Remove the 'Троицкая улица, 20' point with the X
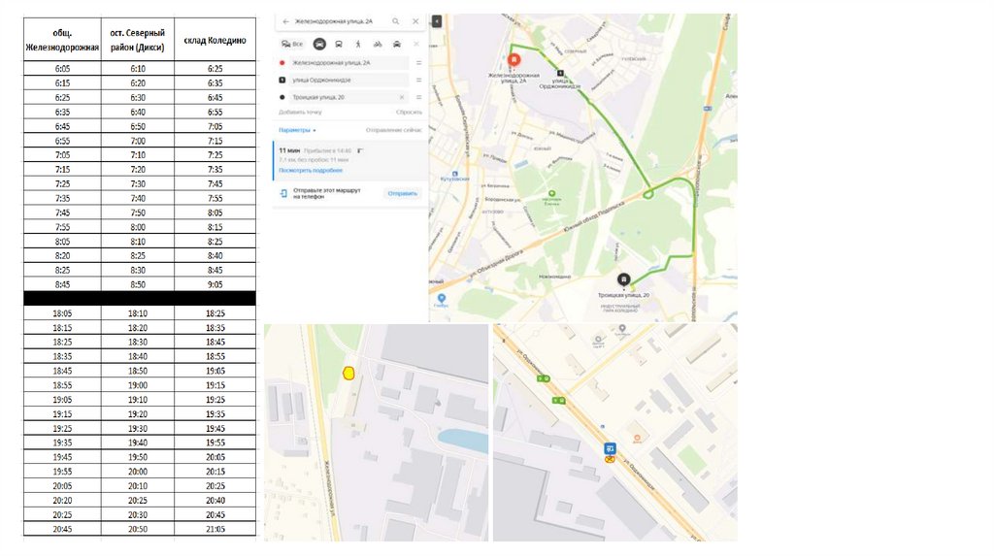 pos(401,98)
